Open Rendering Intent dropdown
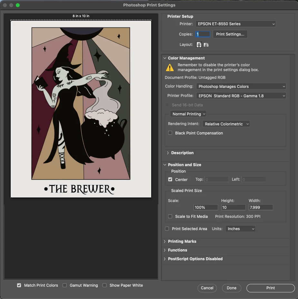Screen dimensions: 298x299 click(x=226, y=124)
